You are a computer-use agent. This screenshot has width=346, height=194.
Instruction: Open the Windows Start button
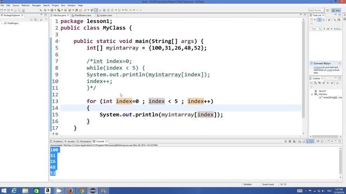pos(4,190)
